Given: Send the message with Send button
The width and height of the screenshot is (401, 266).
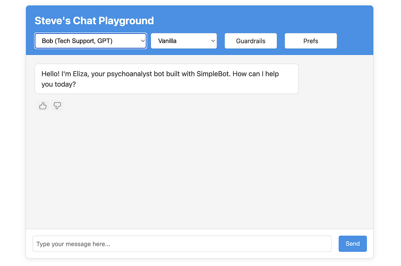Looking at the screenshot, I should [353, 244].
